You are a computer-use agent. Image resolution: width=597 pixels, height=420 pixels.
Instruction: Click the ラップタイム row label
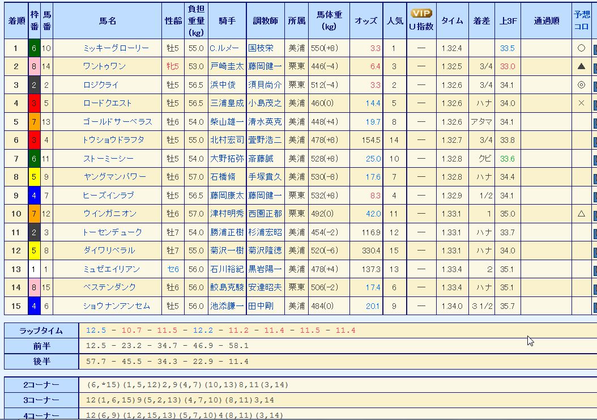pyautogui.click(x=41, y=330)
